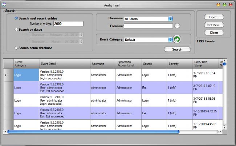Click the To date stepper arrows
This screenshot has height=146, width=236.
[x=81, y=42]
